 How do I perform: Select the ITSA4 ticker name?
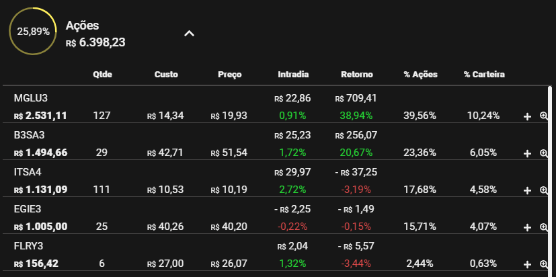pos(28,172)
